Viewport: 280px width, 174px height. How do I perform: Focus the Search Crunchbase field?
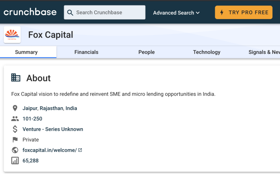[x=105, y=12]
